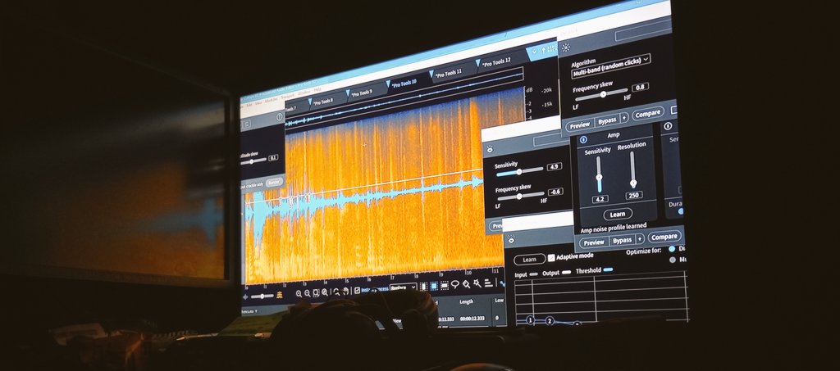
Task: Click the zoom out magnifier icon
Action: [x=308, y=293]
